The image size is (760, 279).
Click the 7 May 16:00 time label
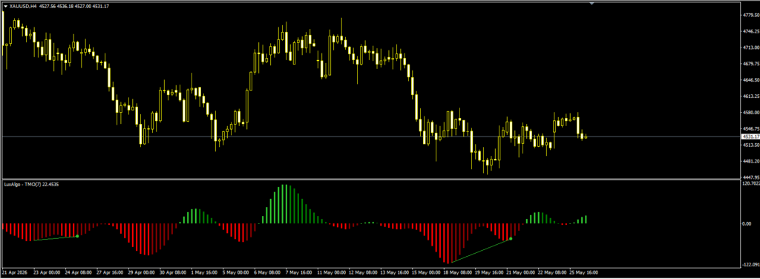[x=298, y=272]
